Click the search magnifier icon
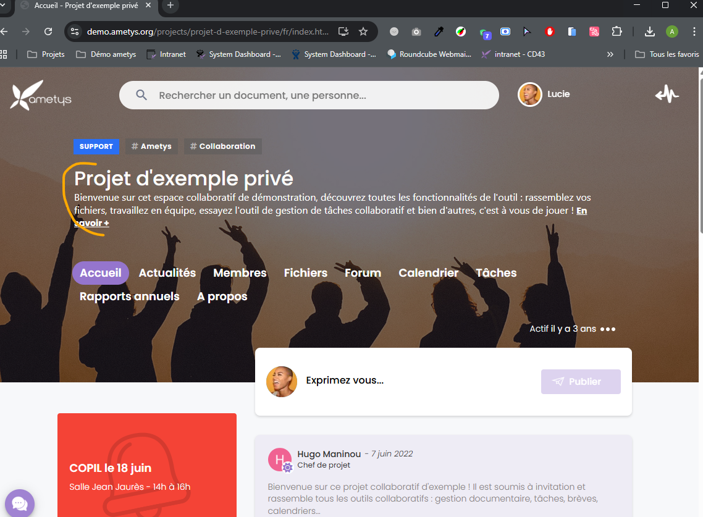The width and height of the screenshot is (703, 517). 141,95
